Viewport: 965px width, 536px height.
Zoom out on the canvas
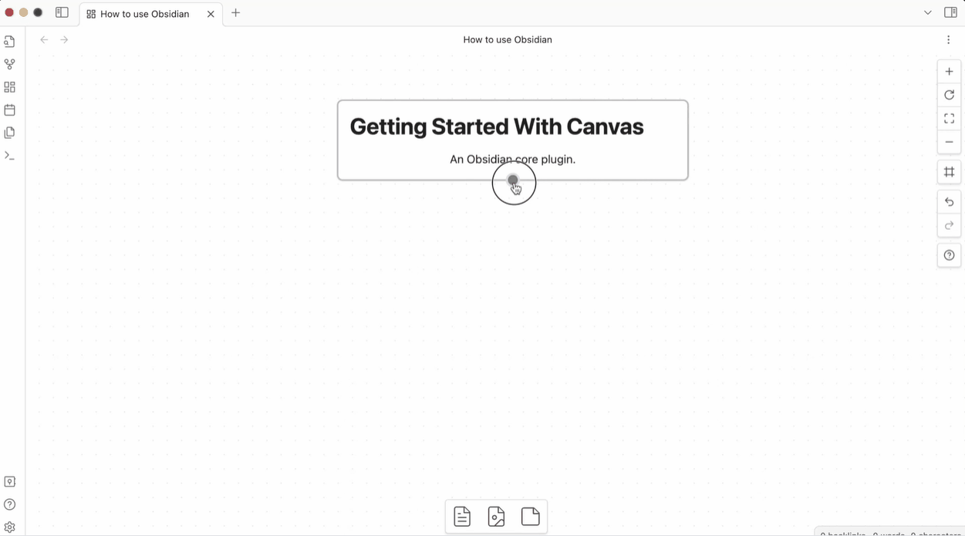coord(949,142)
